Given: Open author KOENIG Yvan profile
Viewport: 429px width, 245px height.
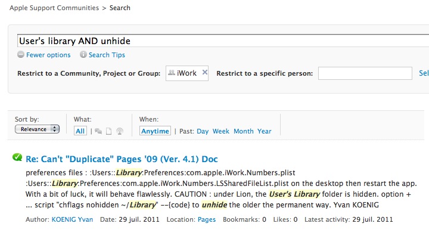Looking at the screenshot, I should coord(72,219).
